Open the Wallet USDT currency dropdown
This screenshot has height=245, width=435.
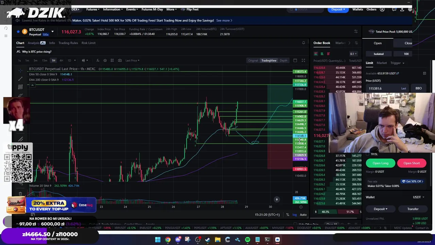418,197
